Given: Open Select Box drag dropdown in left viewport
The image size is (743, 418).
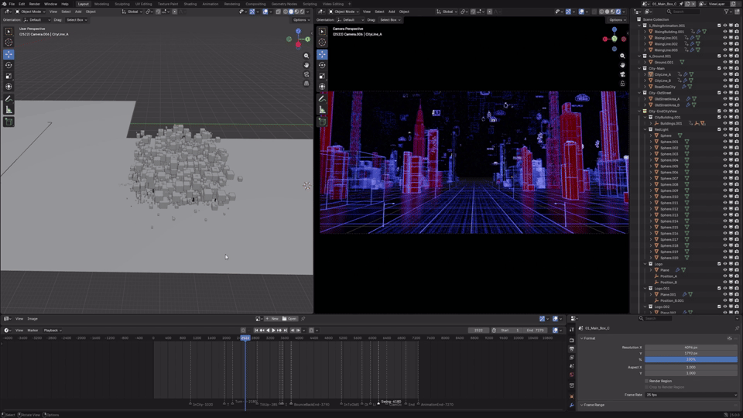Looking at the screenshot, I should click(x=77, y=20).
